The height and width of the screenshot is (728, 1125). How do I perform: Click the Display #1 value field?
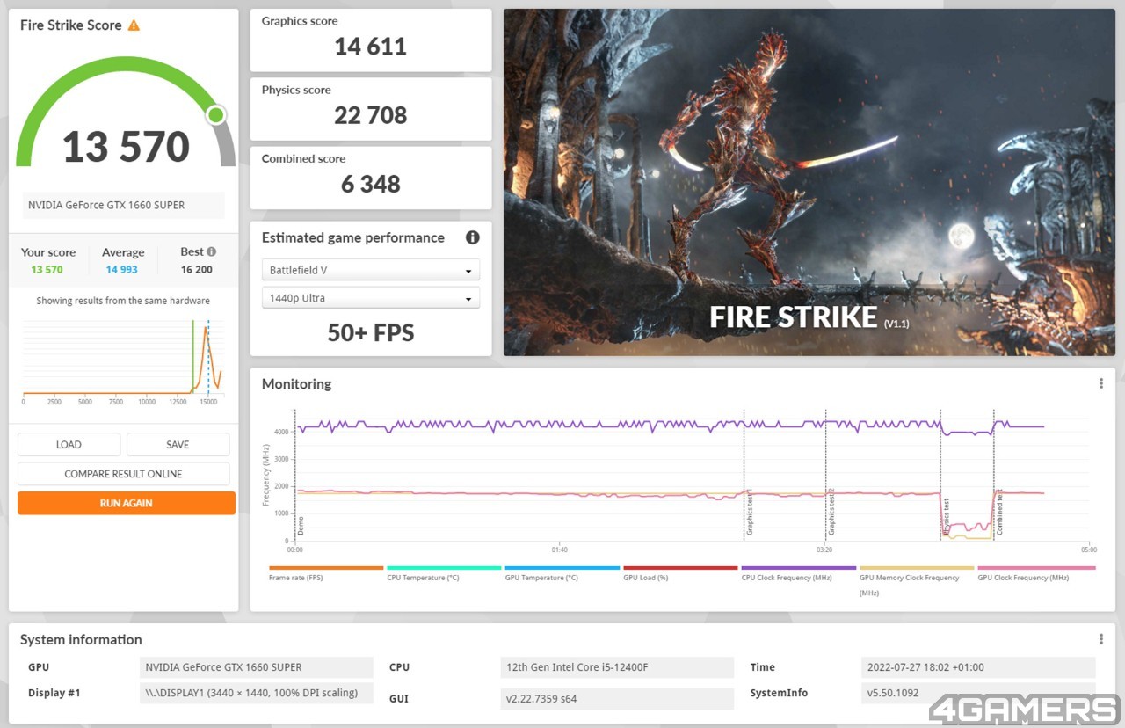coord(257,693)
